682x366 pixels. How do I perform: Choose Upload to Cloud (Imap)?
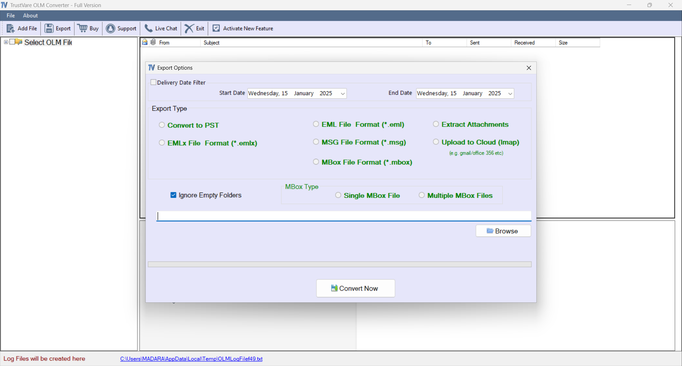[436, 142]
